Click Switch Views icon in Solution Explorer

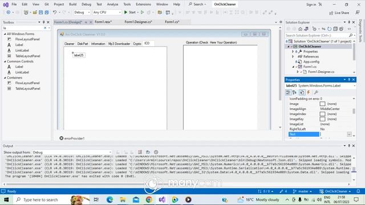(x=306, y=29)
